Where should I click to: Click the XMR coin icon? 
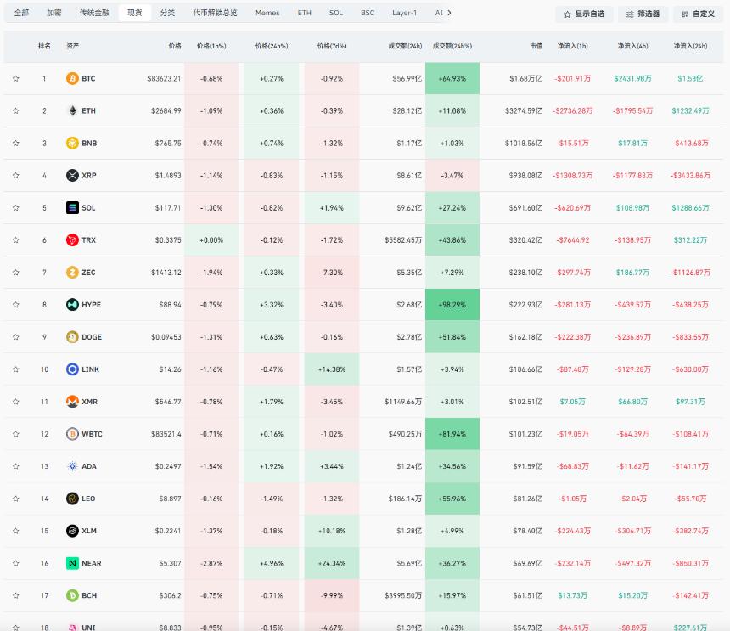[72, 402]
